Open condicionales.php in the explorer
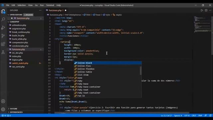213x120 pixels. tap(26, 46)
